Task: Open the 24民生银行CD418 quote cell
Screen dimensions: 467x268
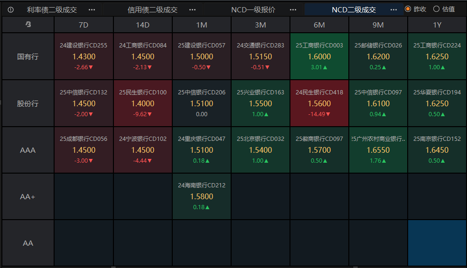Action: click(319, 103)
